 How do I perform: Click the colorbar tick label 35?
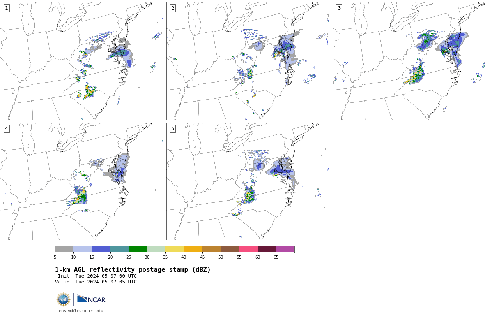[x=165, y=257]
